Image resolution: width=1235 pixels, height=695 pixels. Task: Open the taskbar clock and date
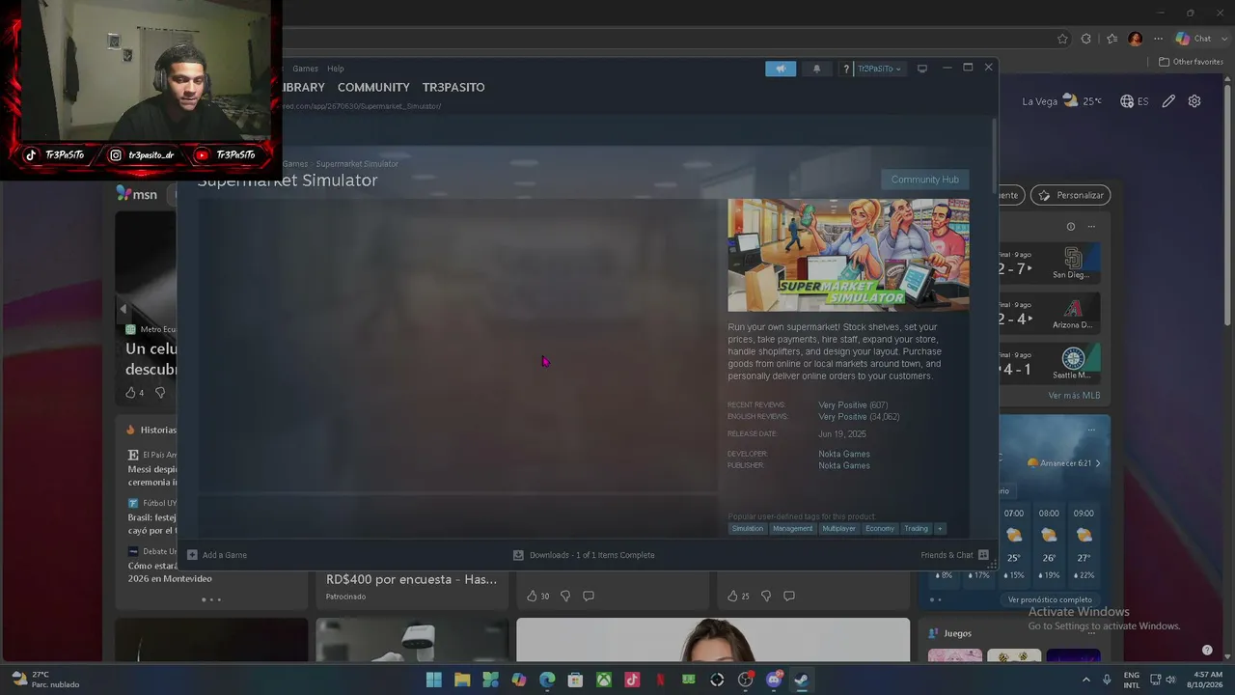click(x=1207, y=680)
